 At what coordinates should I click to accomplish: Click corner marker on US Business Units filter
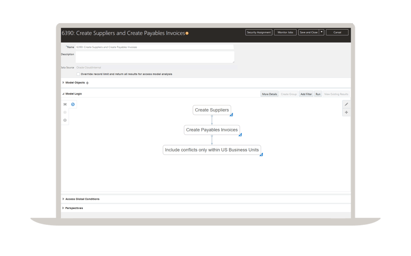pyautogui.click(x=261, y=155)
